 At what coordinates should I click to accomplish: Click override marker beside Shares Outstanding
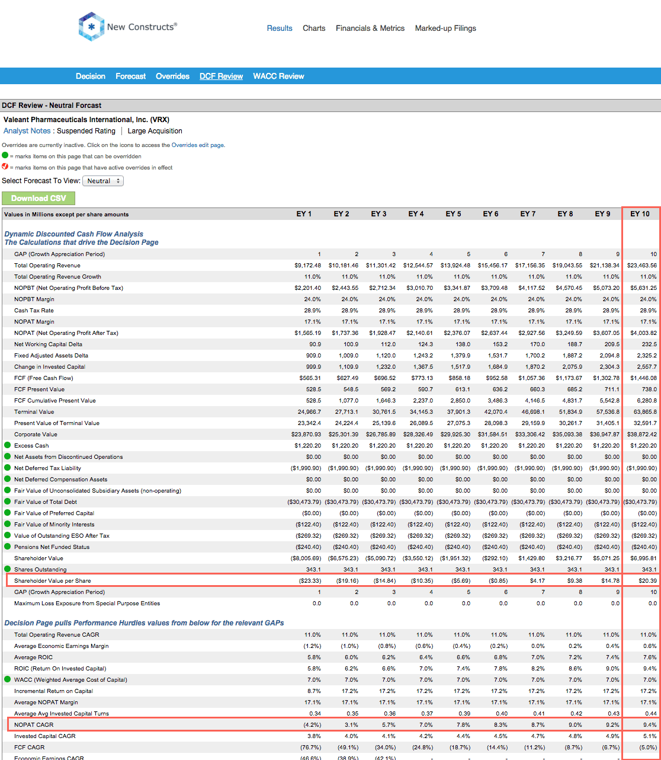7,569
